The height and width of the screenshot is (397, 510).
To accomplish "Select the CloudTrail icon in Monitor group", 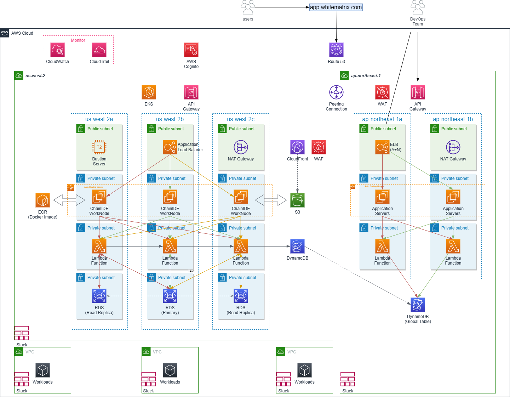I will (99, 50).
